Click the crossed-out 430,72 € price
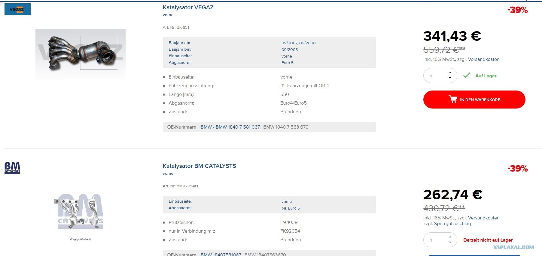 pos(444,208)
